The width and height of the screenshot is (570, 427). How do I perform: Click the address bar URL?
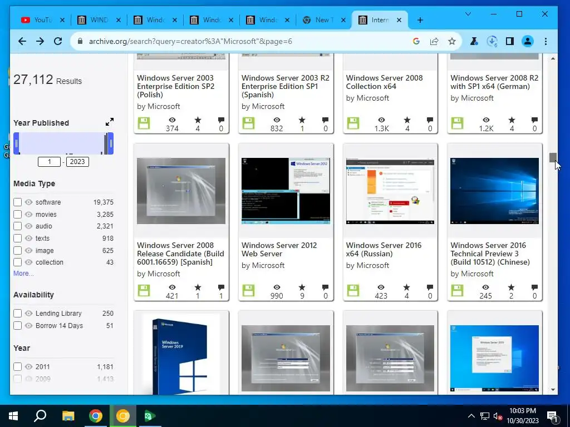click(x=190, y=41)
